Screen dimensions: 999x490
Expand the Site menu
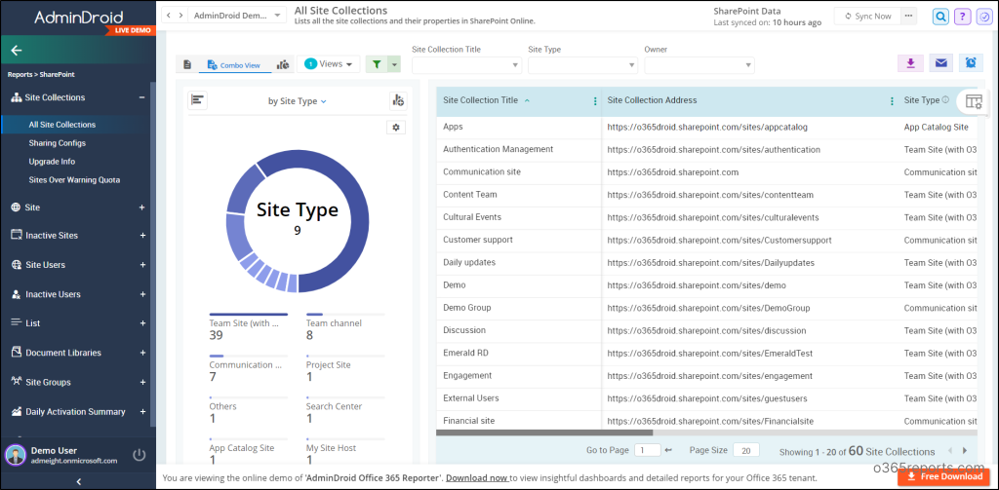pyautogui.click(x=142, y=207)
